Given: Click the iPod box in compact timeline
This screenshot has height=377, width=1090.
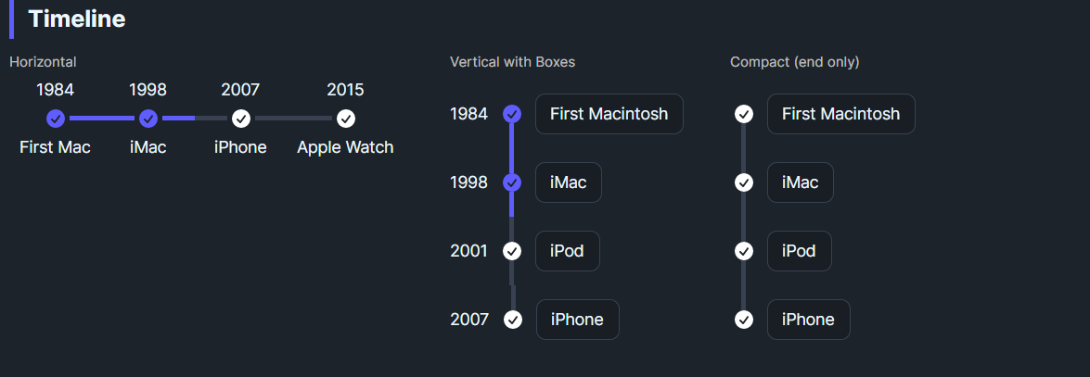Looking at the screenshot, I should point(799,251).
